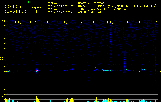The height and width of the screenshot is (102, 161).
Task: Click the 0.6 kHz axis label
Action: 2,97
